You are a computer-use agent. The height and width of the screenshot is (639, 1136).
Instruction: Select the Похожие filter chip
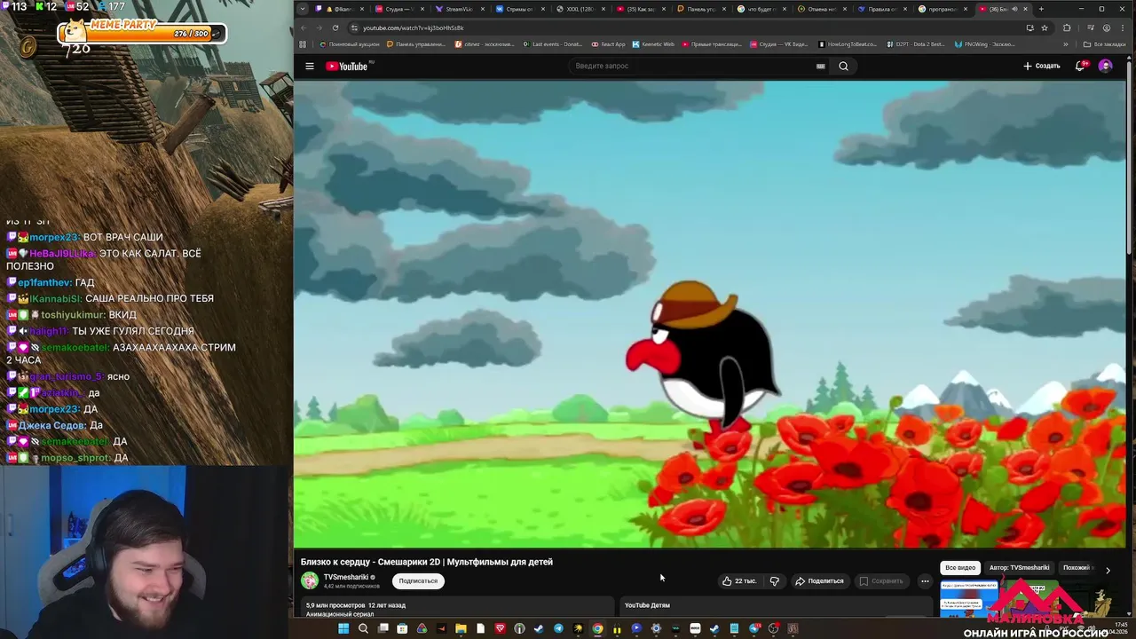(1077, 568)
